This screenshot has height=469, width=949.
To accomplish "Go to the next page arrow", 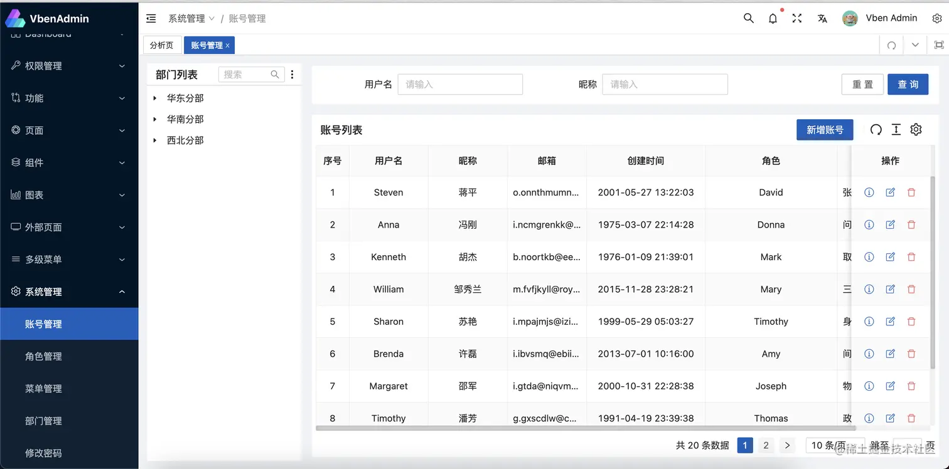I will click(x=787, y=445).
